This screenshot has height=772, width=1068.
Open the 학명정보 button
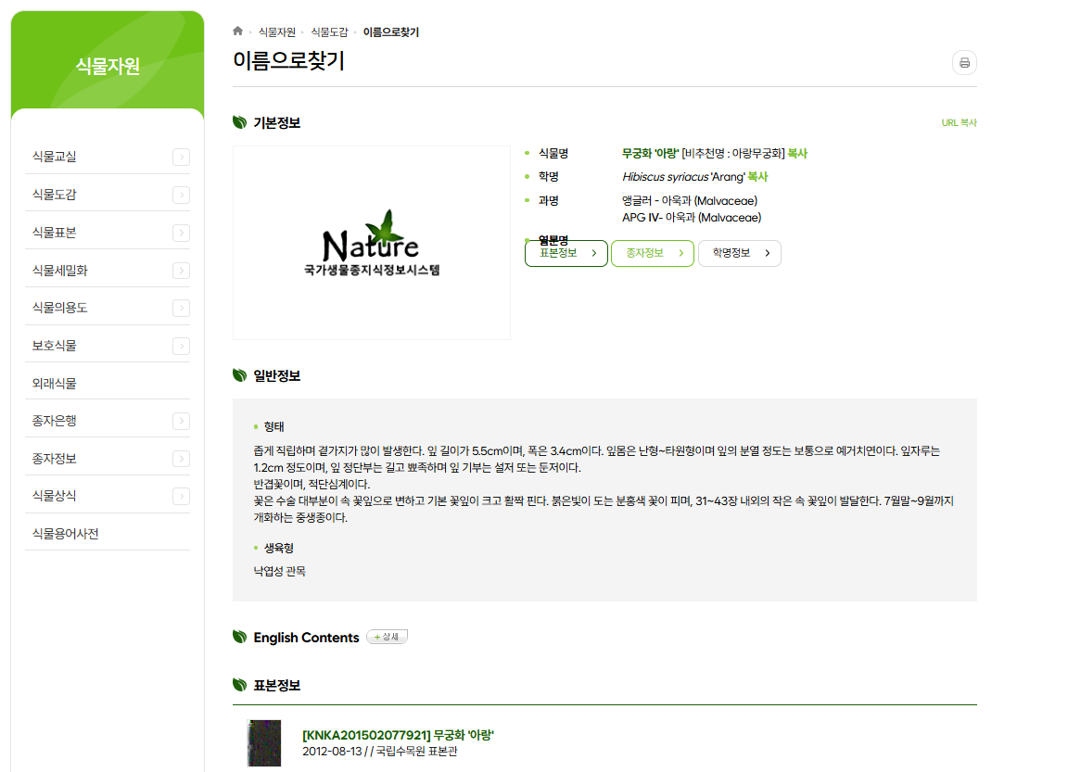pos(739,253)
